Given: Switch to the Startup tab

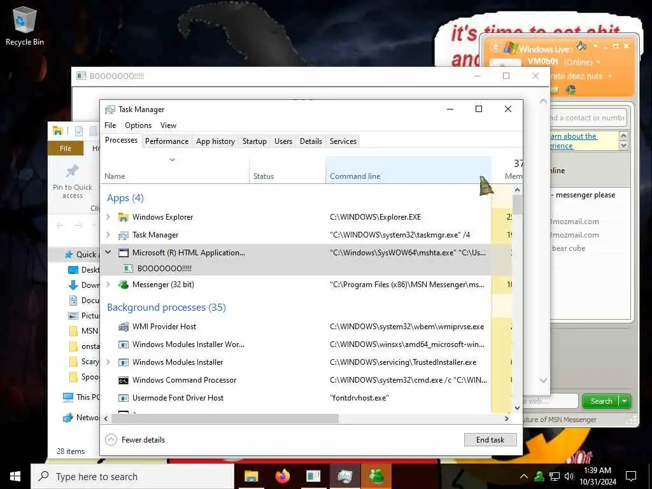Looking at the screenshot, I should coord(255,141).
